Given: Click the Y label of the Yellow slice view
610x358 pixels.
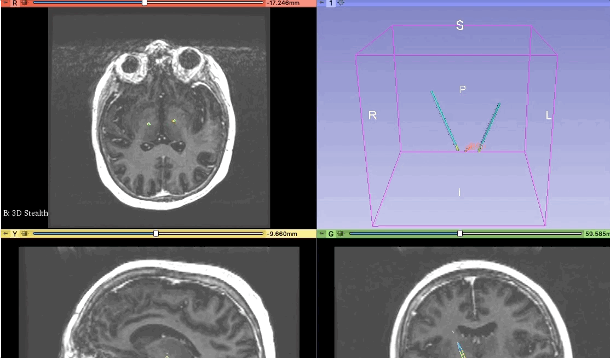Looking at the screenshot, I should (15, 234).
